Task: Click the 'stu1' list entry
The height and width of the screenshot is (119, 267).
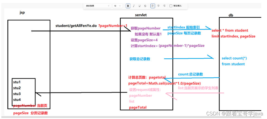Action: click(x=17, y=82)
